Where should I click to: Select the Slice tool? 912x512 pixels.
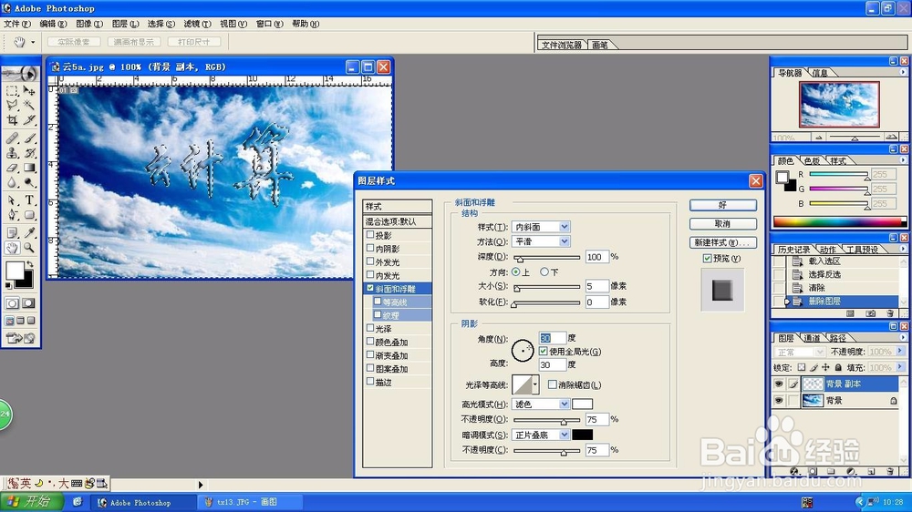click(x=29, y=119)
